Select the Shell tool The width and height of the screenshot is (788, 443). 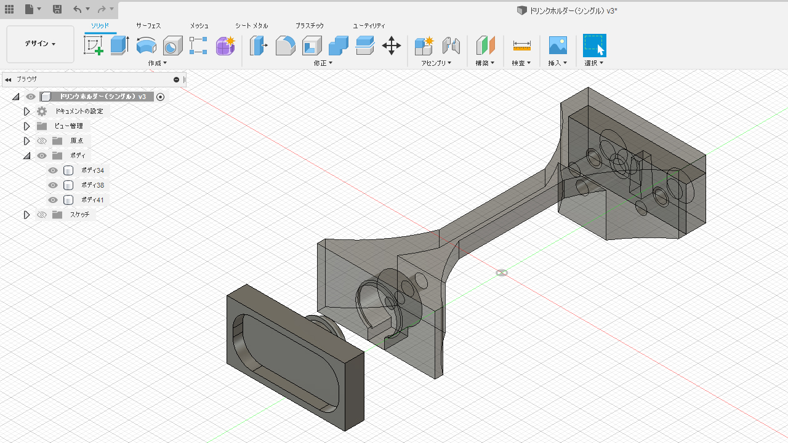pyautogui.click(x=312, y=46)
